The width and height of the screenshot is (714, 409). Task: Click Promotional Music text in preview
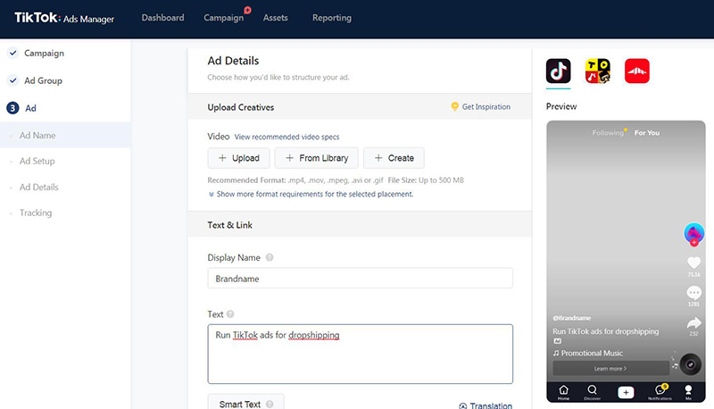pyautogui.click(x=592, y=353)
